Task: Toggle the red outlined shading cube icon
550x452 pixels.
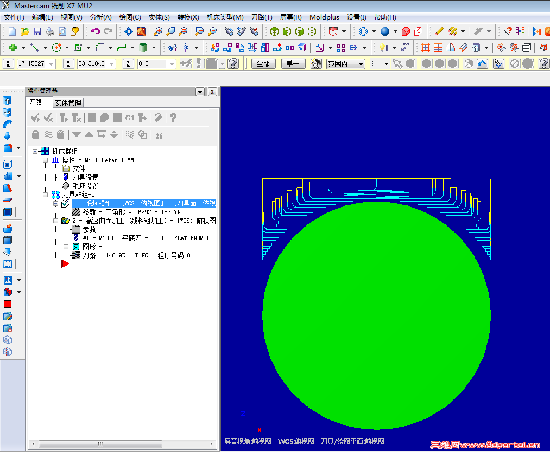Action: [418, 31]
